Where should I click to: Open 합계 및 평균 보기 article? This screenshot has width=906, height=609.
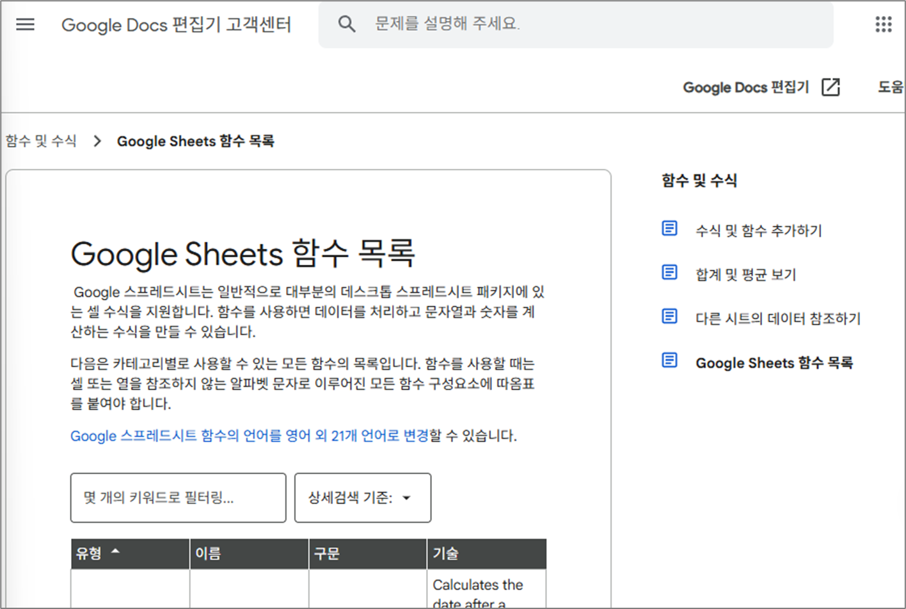click(746, 274)
